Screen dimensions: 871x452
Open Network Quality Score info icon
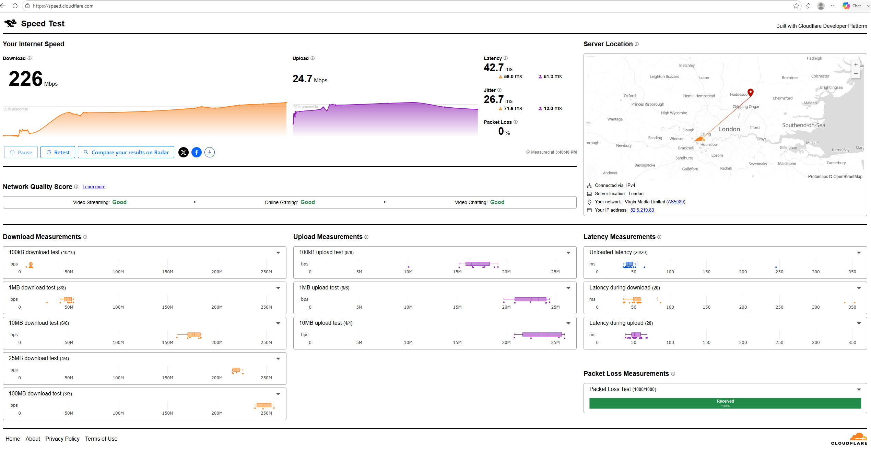[76, 187]
